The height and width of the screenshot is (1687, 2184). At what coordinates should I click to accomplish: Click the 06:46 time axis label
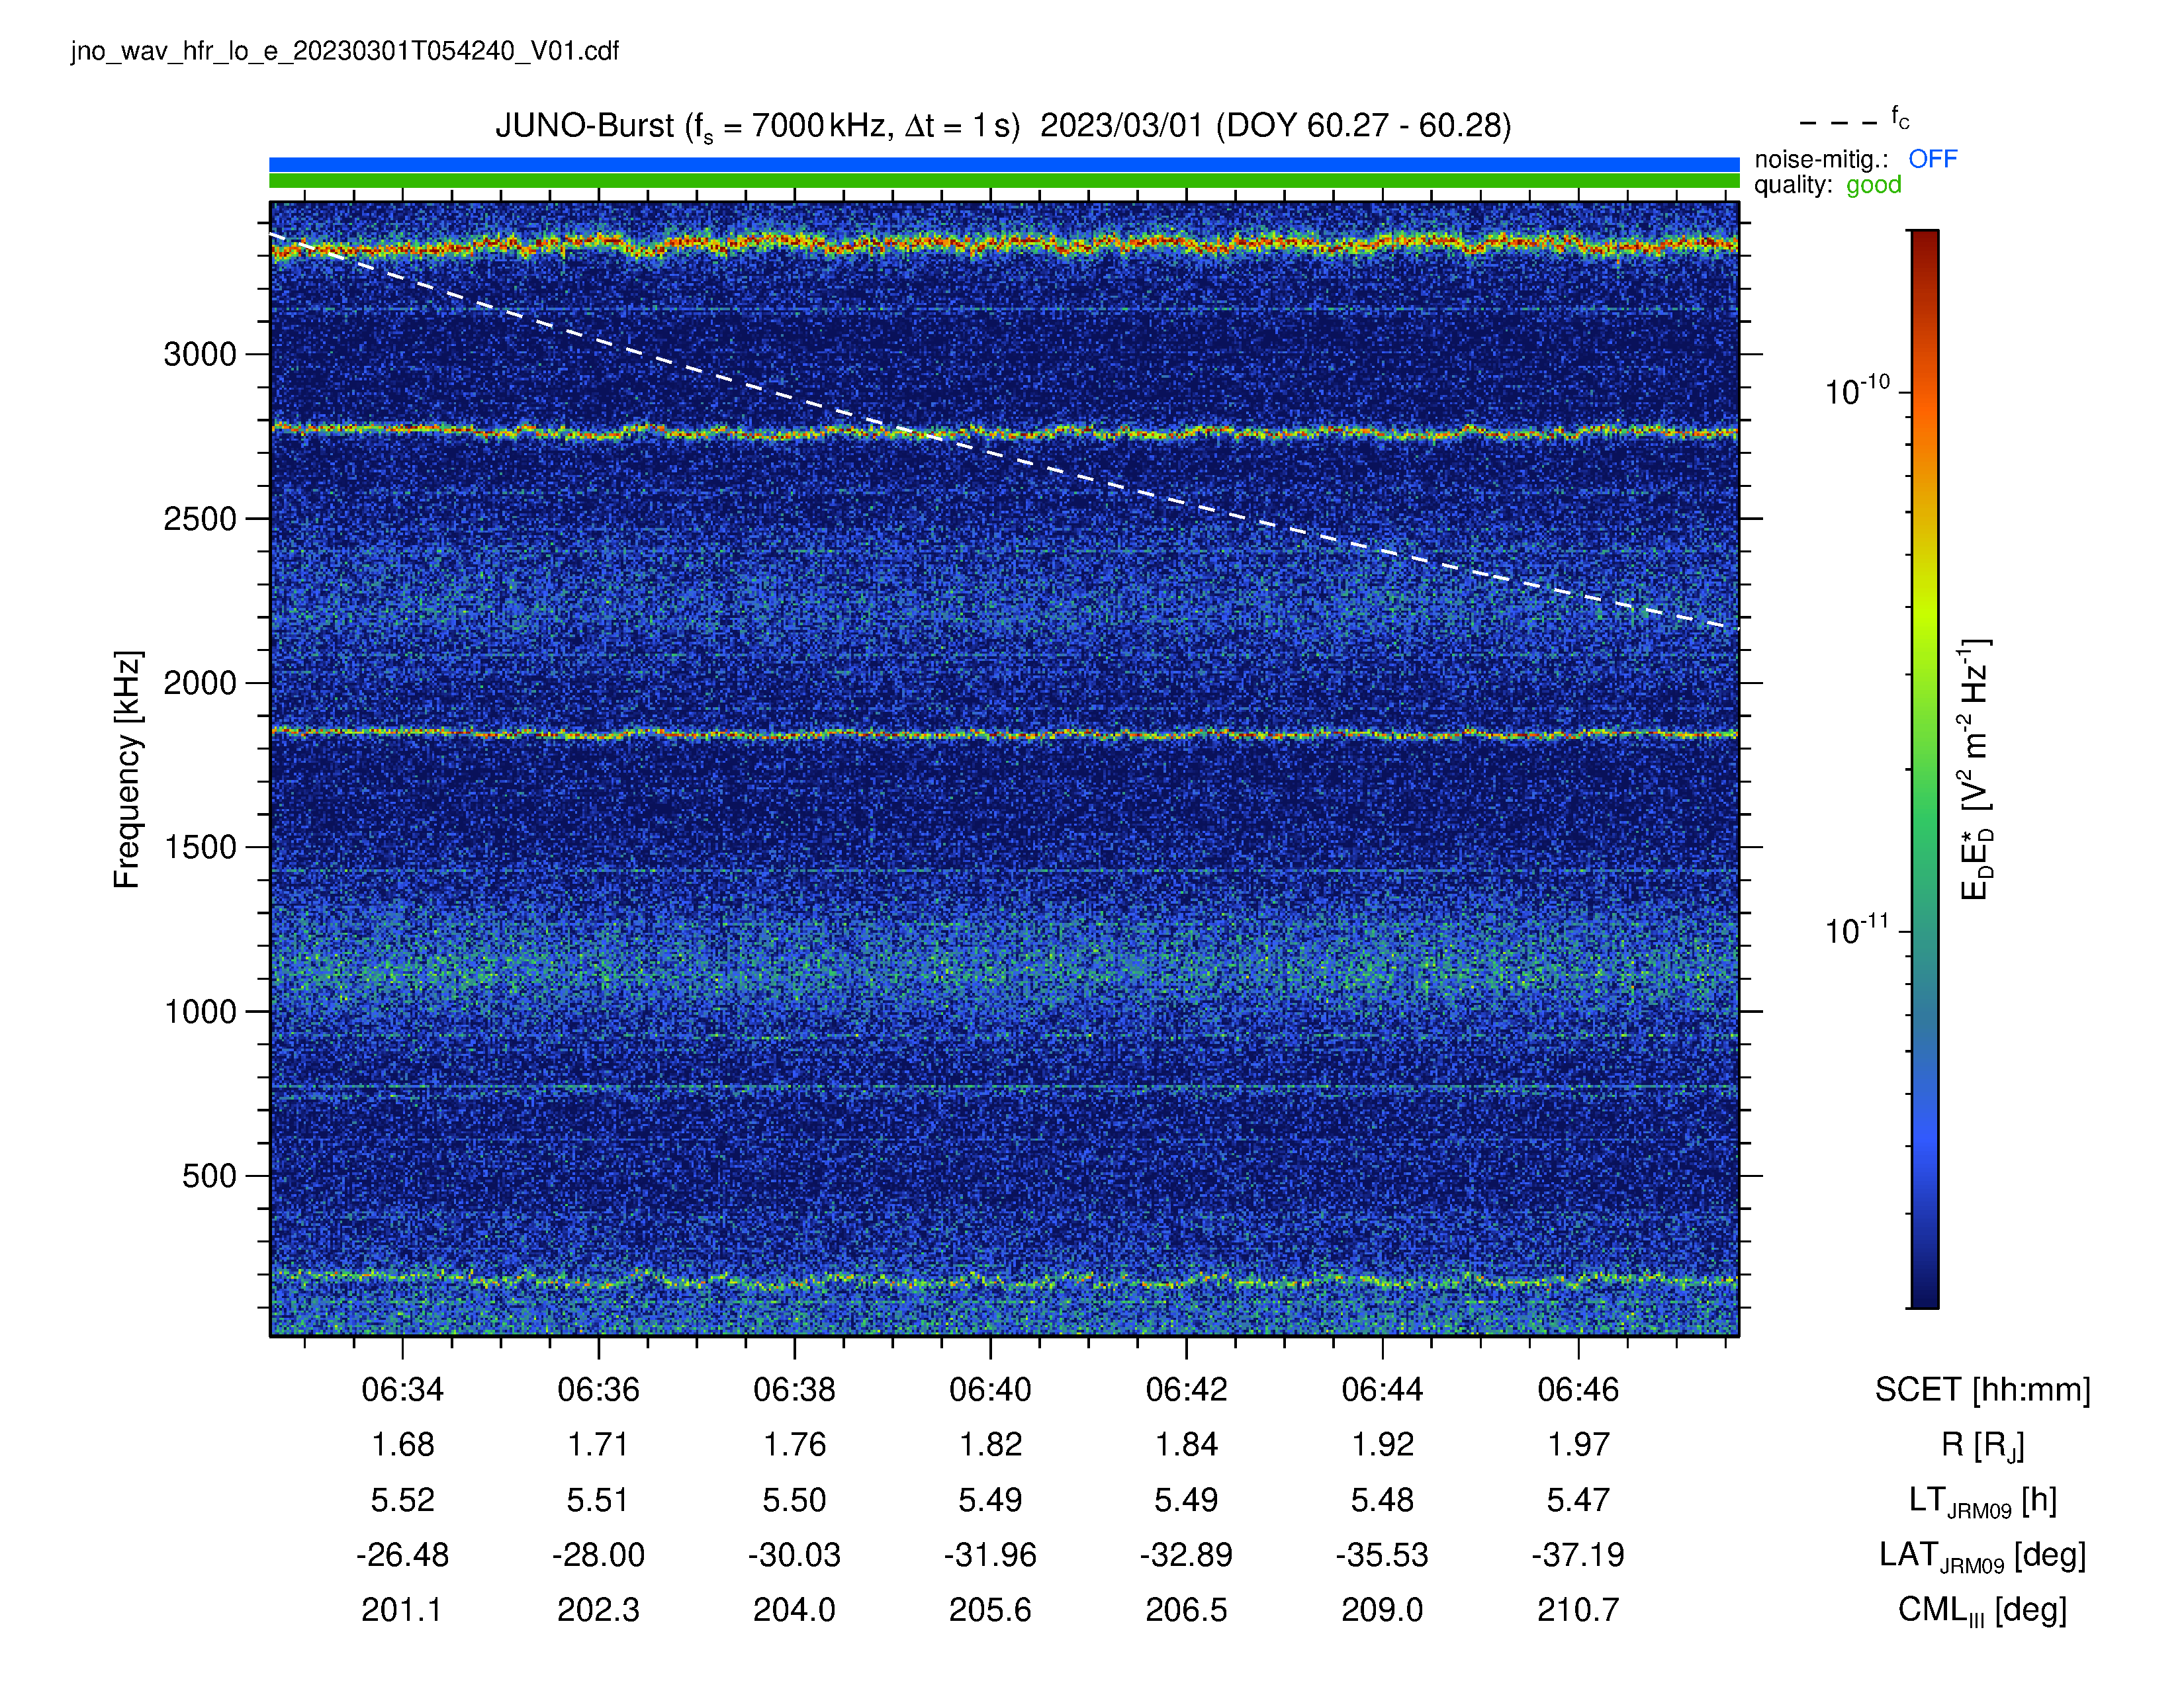[1578, 1389]
